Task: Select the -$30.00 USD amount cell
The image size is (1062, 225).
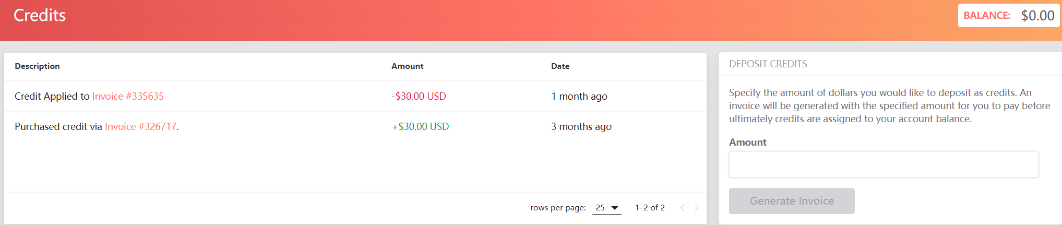Action: pos(419,96)
